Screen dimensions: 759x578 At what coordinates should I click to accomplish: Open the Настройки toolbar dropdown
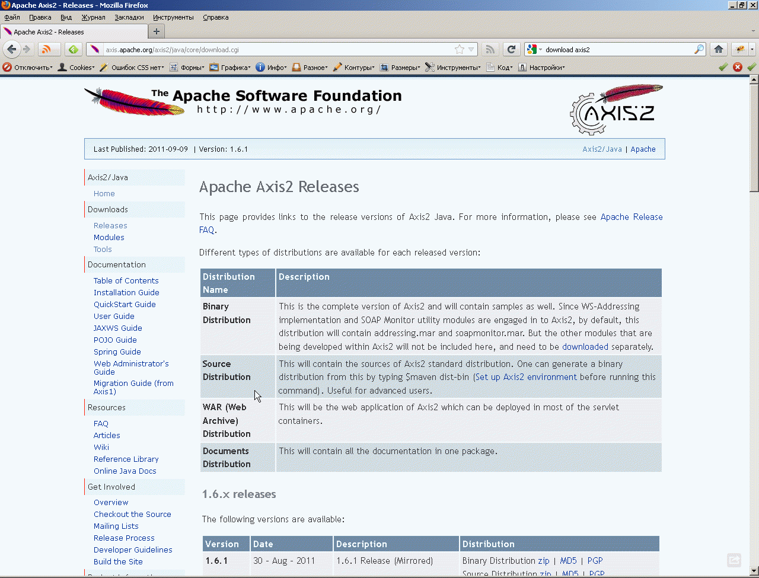coord(541,68)
